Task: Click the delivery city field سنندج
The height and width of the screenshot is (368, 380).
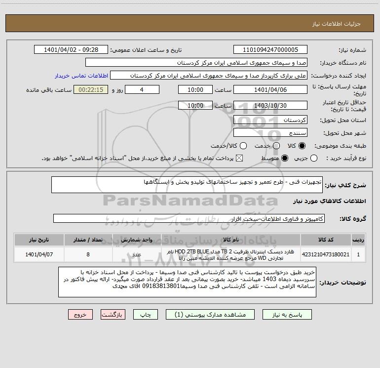Action: pyautogui.click(x=270, y=133)
